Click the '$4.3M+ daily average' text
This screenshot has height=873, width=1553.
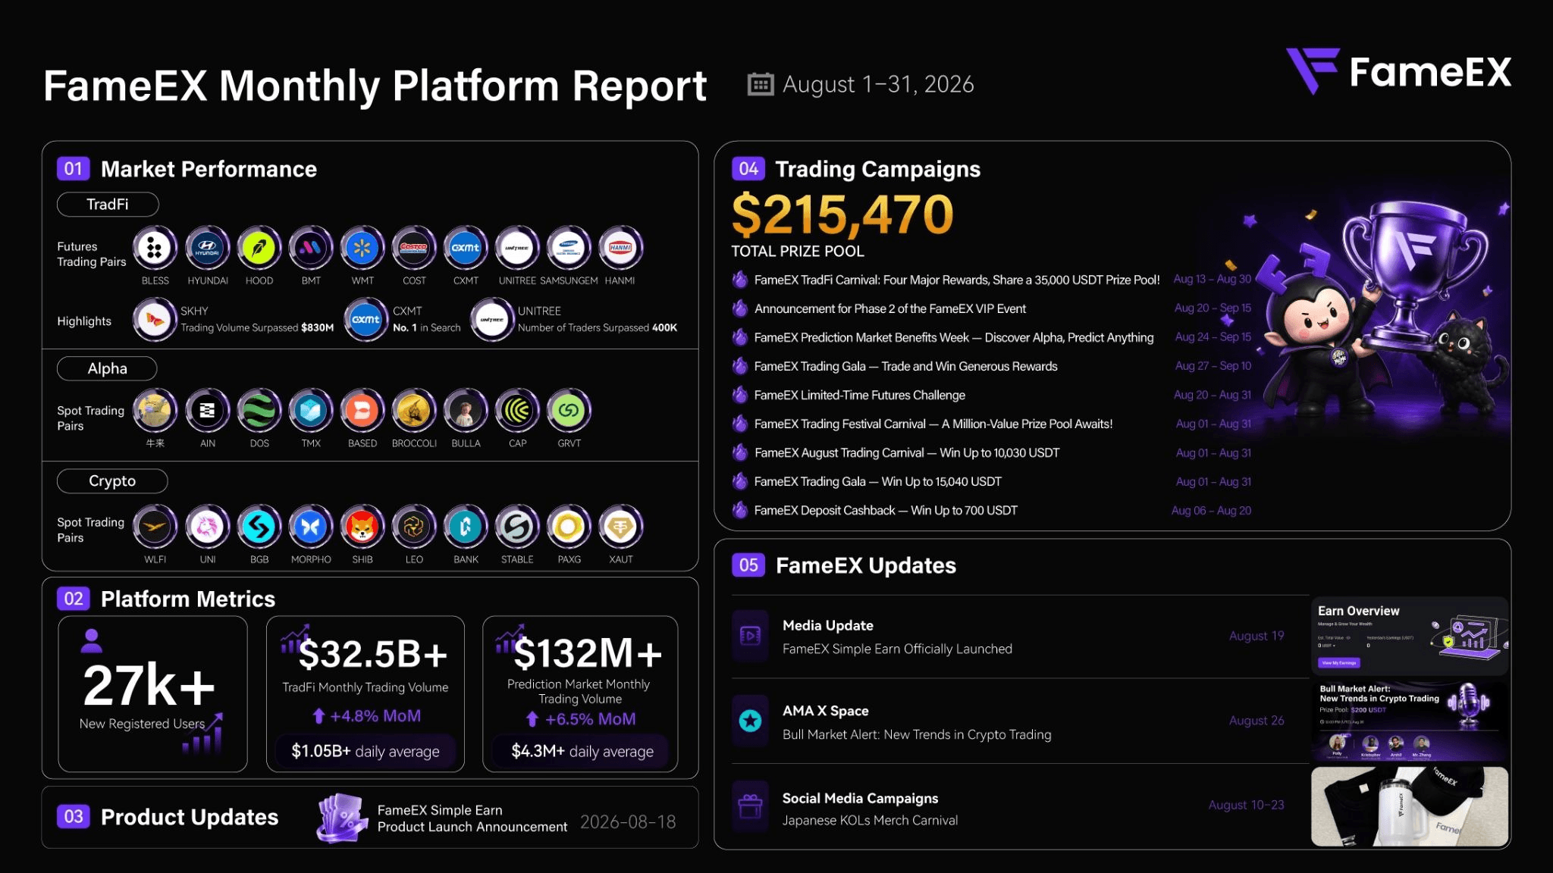(582, 751)
